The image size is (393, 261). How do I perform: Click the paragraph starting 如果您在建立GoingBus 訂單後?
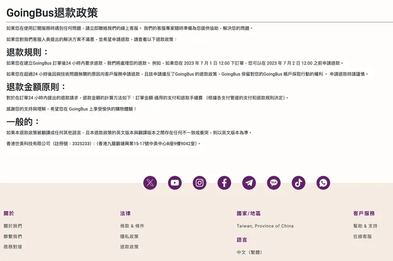click(175, 63)
